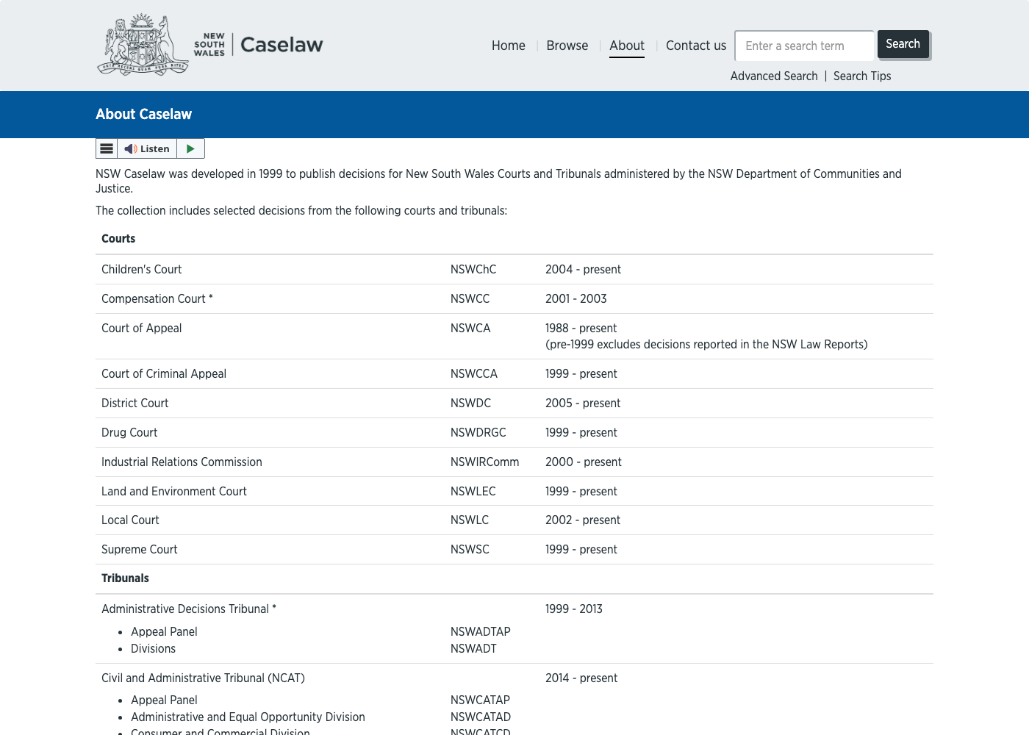The width and height of the screenshot is (1029, 735).
Task: Open Advanced Search link
Action: pos(774,76)
